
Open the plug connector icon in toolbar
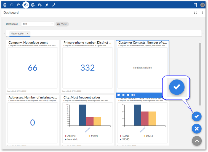click(47, 5)
